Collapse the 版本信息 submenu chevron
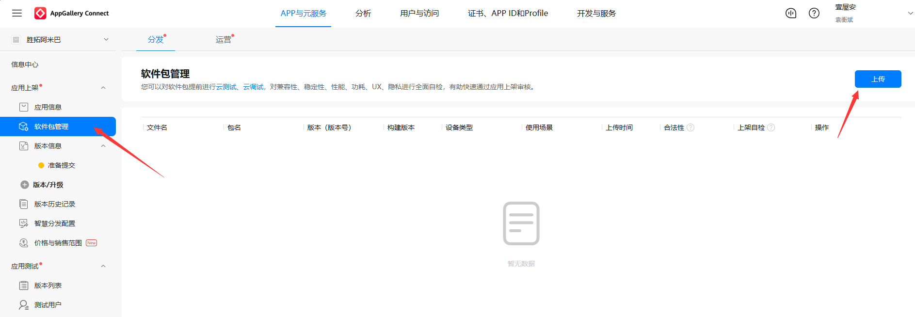This screenshot has width=915, height=317. pyautogui.click(x=103, y=146)
